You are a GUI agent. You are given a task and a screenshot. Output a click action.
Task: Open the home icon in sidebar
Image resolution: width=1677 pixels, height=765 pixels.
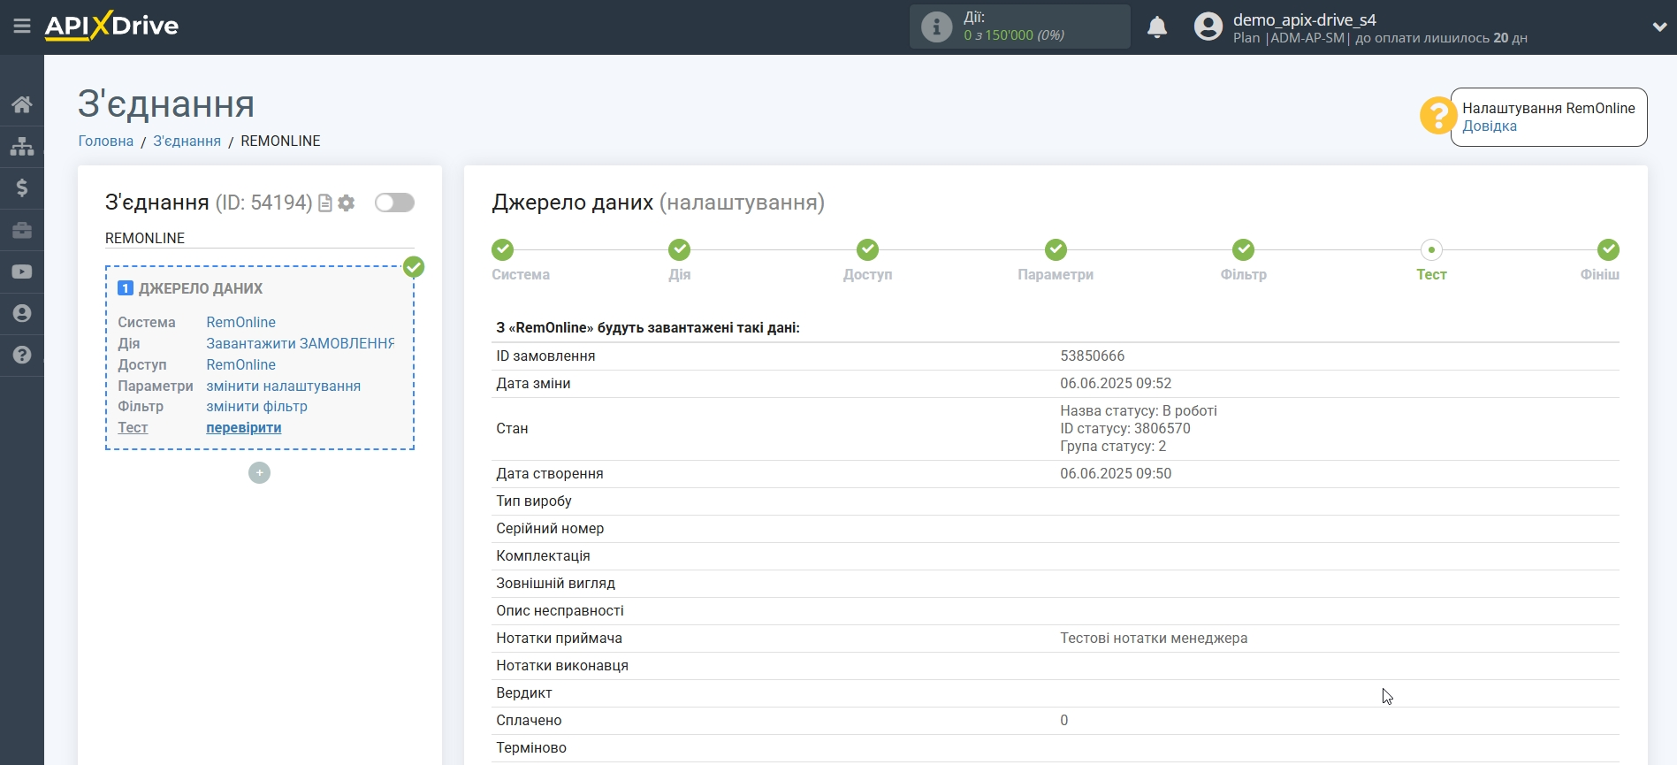point(22,104)
